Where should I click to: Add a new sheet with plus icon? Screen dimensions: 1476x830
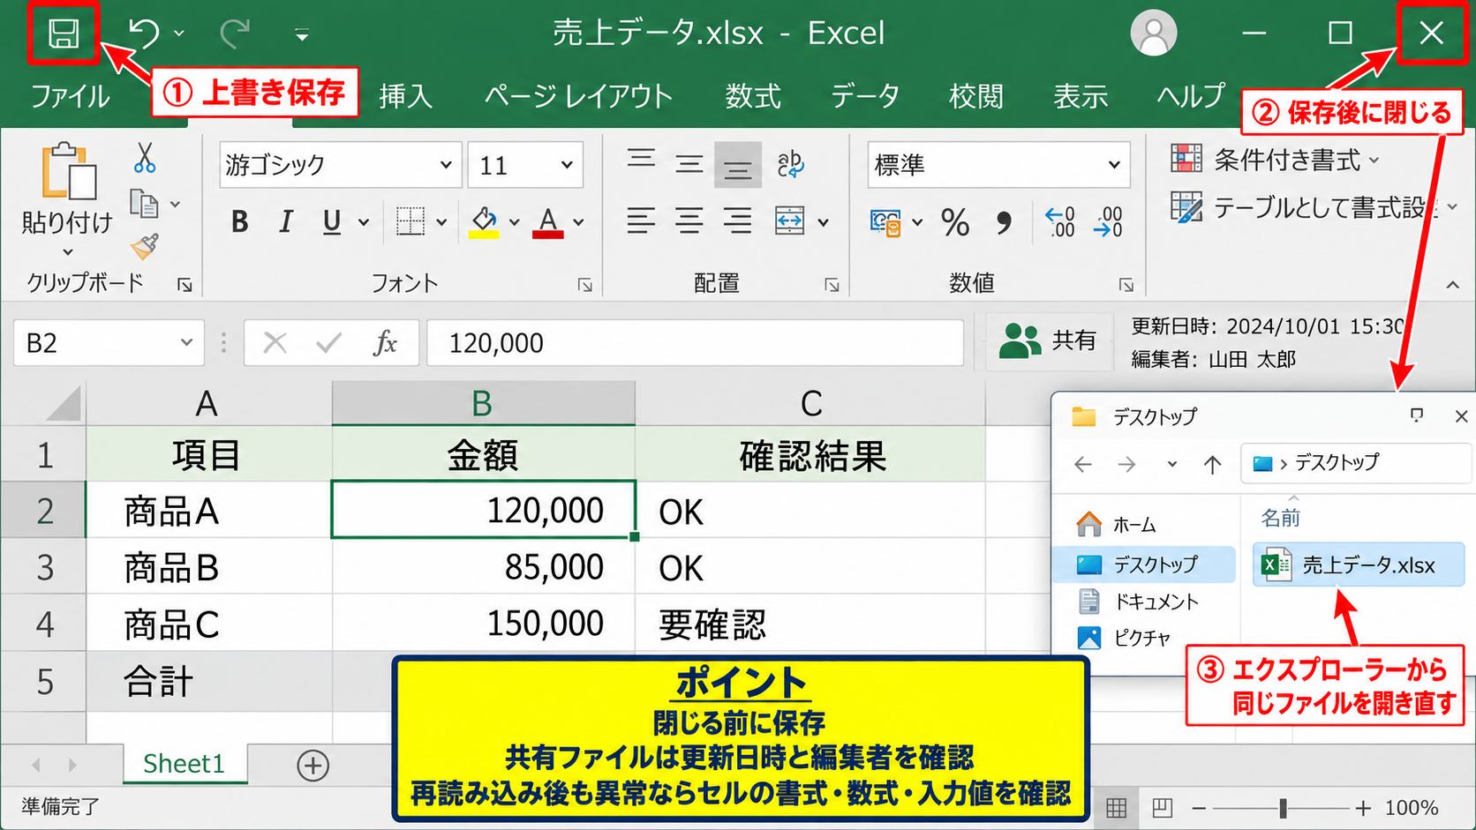313,765
